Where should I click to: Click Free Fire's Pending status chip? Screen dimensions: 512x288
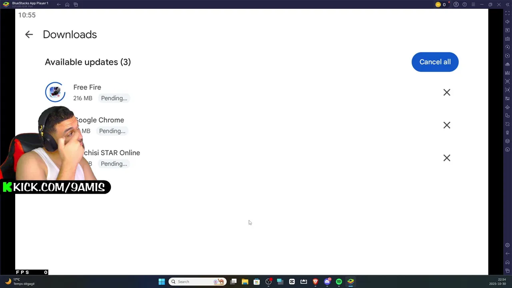tap(114, 98)
